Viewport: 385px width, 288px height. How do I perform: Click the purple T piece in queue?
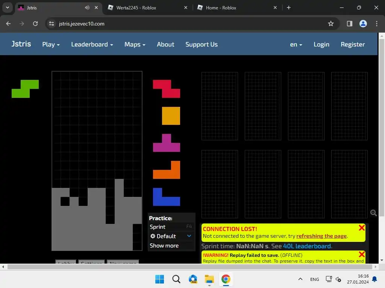tap(167, 143)
